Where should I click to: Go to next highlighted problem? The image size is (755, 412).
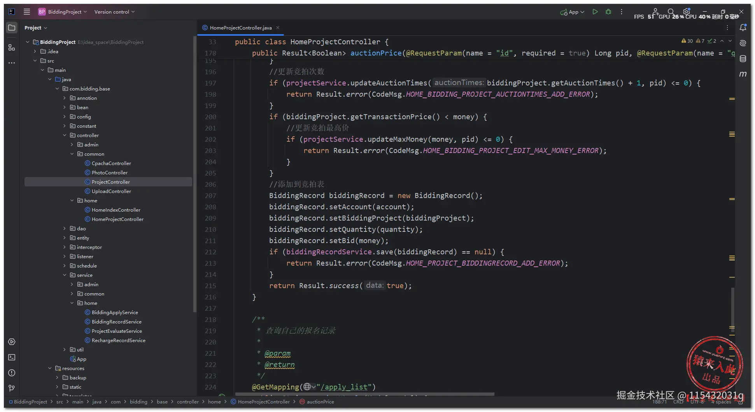[730, 41]
